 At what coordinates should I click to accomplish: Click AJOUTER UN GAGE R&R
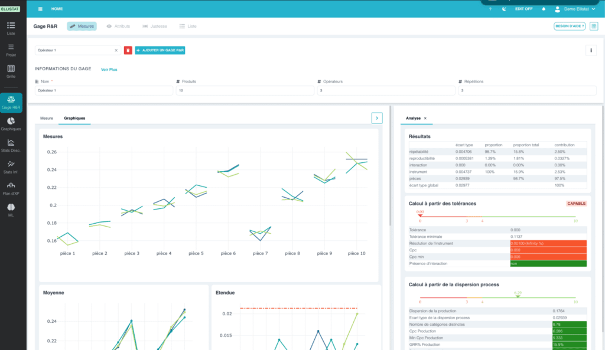click(160, 50)
